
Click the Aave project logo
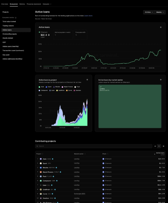point(41,159)
